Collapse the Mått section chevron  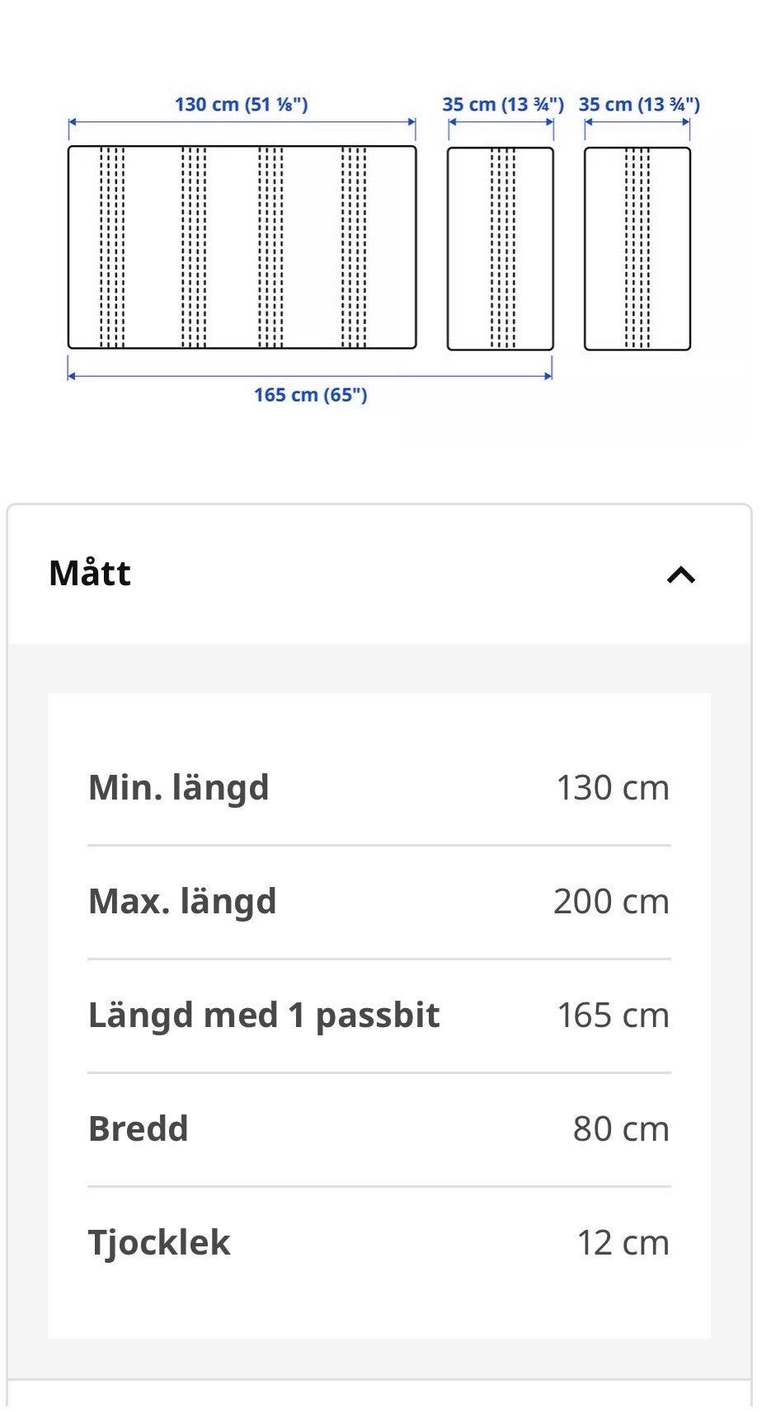pos(681,575)
